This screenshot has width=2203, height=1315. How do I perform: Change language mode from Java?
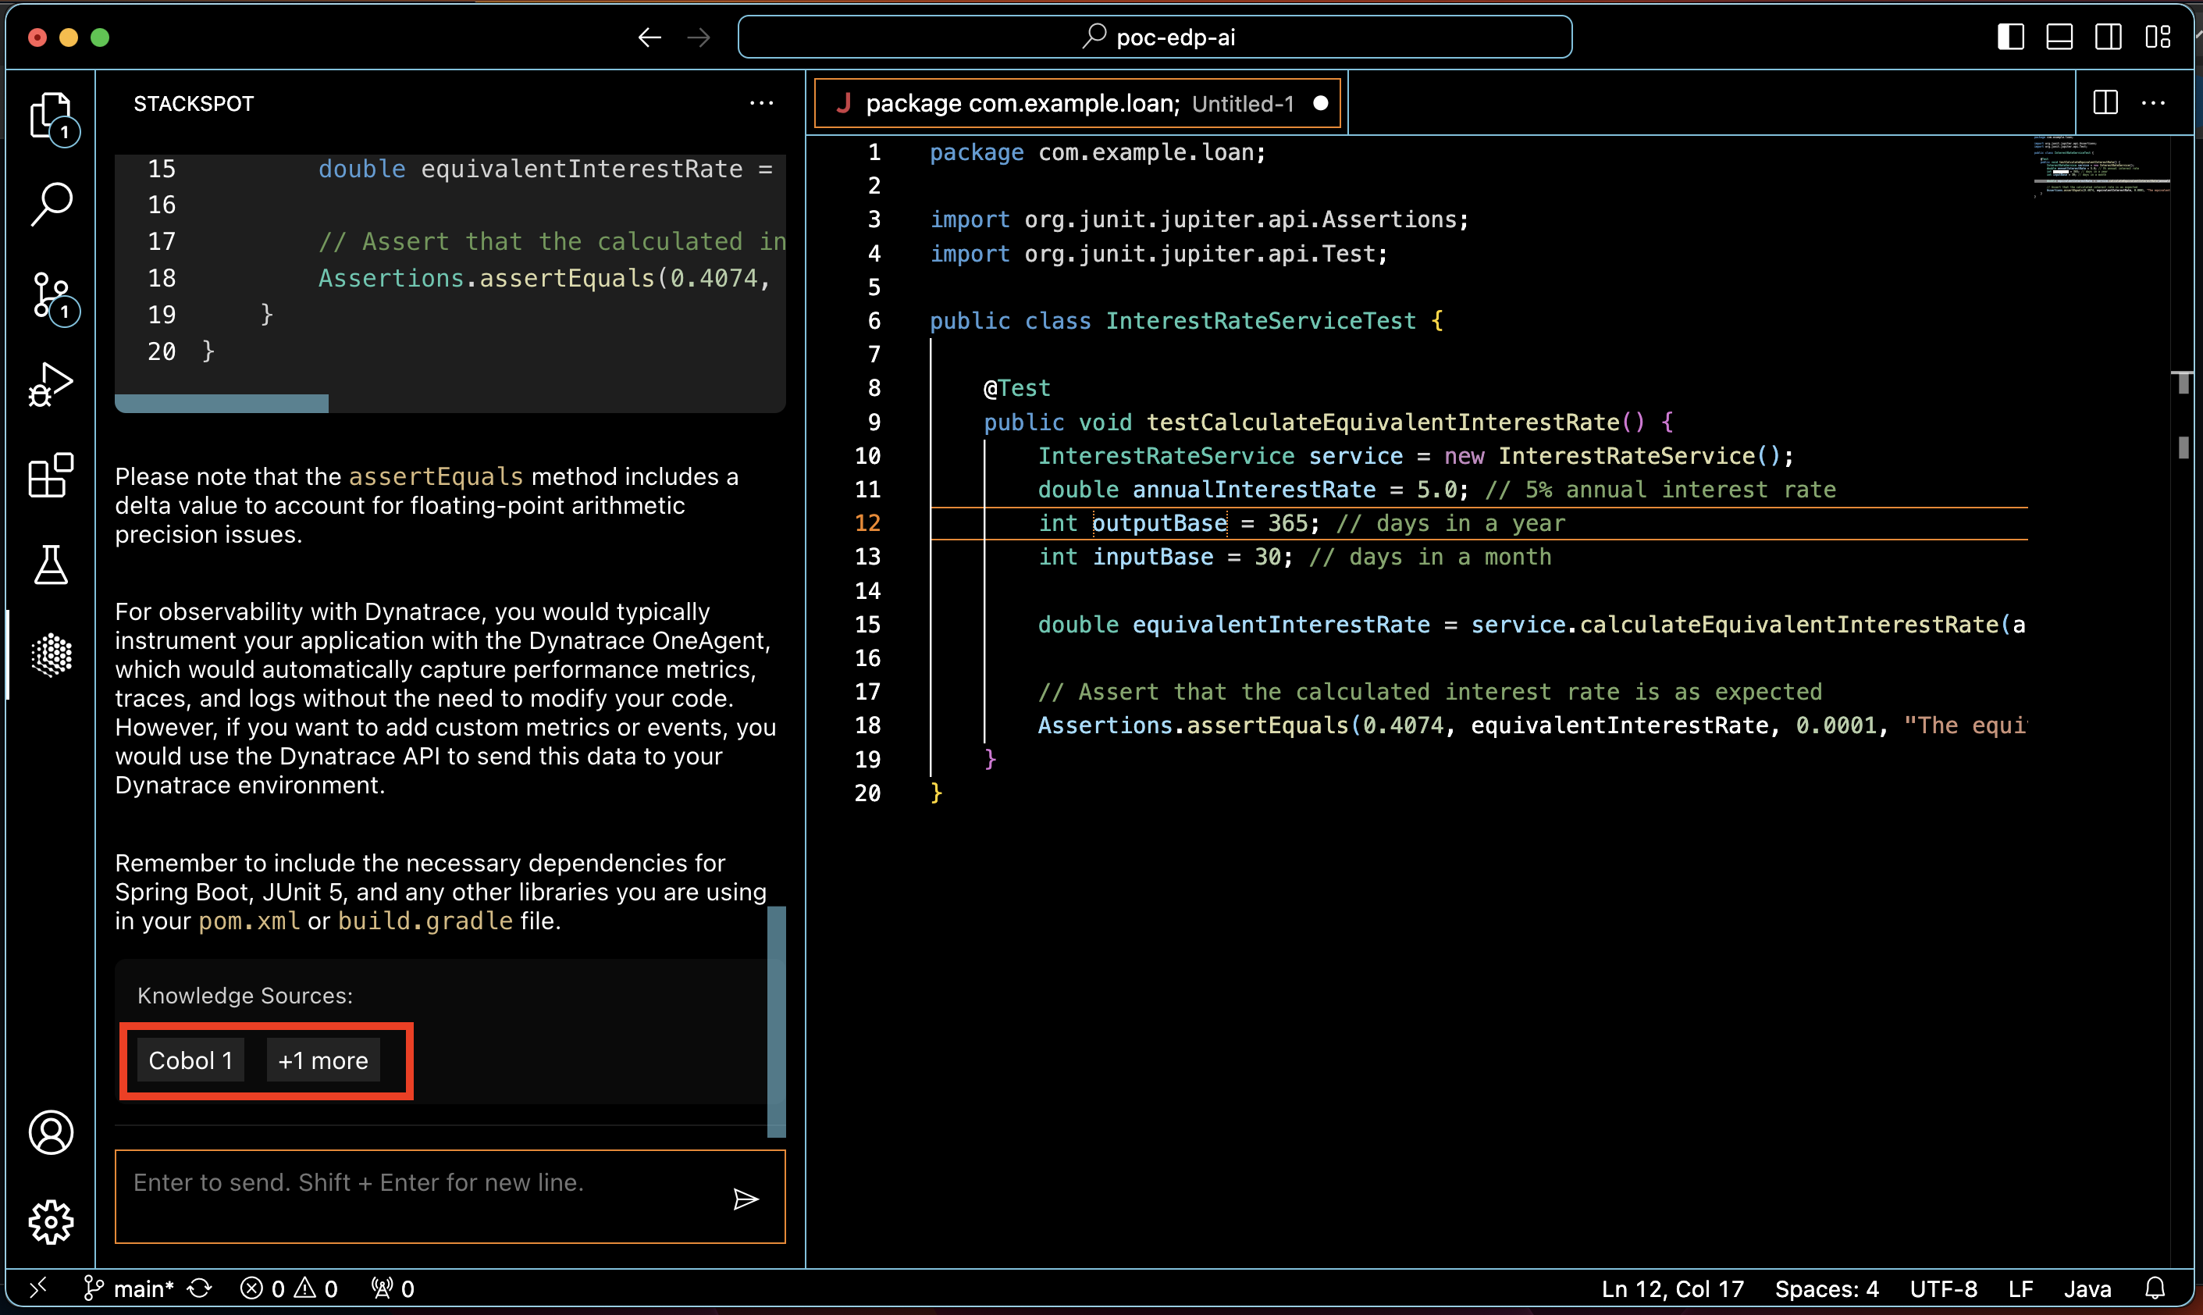[2087, 1288]
